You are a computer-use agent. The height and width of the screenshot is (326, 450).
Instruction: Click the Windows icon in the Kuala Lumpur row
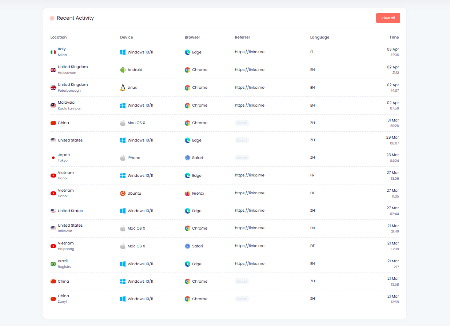[122, 105]
